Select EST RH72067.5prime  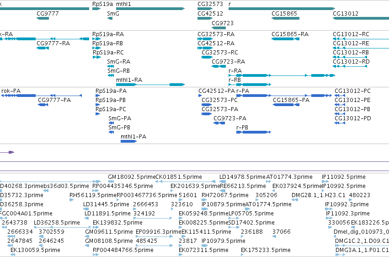click(x=205, y=200)
